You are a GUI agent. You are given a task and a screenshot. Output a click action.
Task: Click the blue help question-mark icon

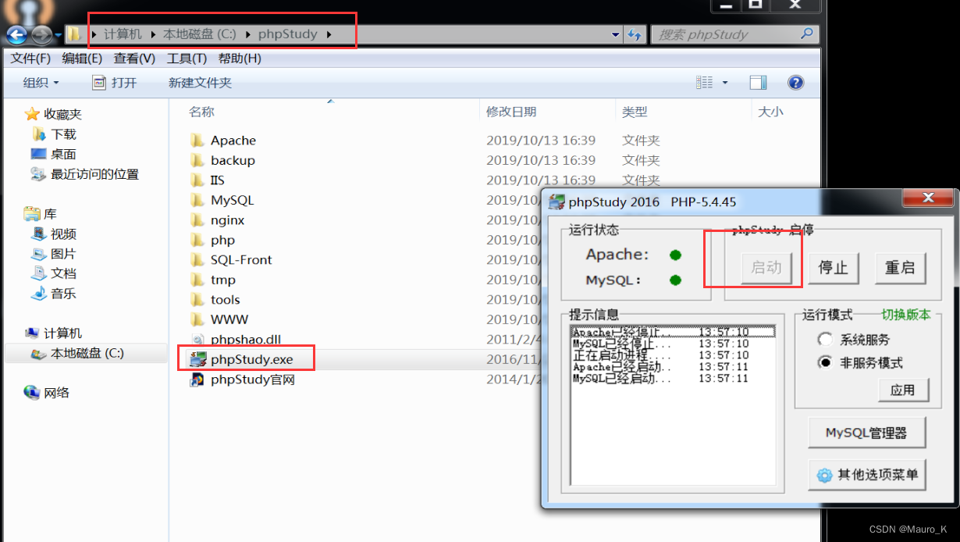[x=795, y=83]
